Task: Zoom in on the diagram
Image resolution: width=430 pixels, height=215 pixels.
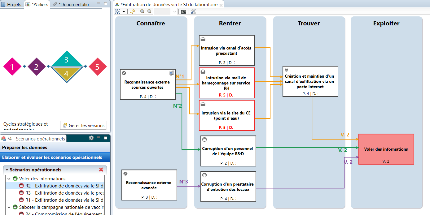Action: pos(143,11)
